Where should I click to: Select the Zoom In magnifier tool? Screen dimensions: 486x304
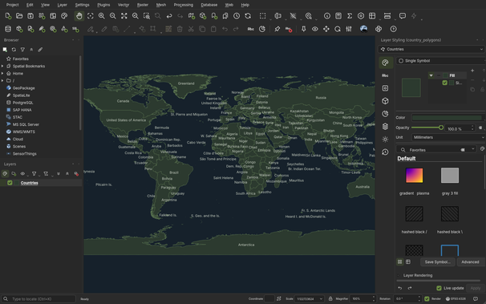pyautogui.click(x=102, y=16)
